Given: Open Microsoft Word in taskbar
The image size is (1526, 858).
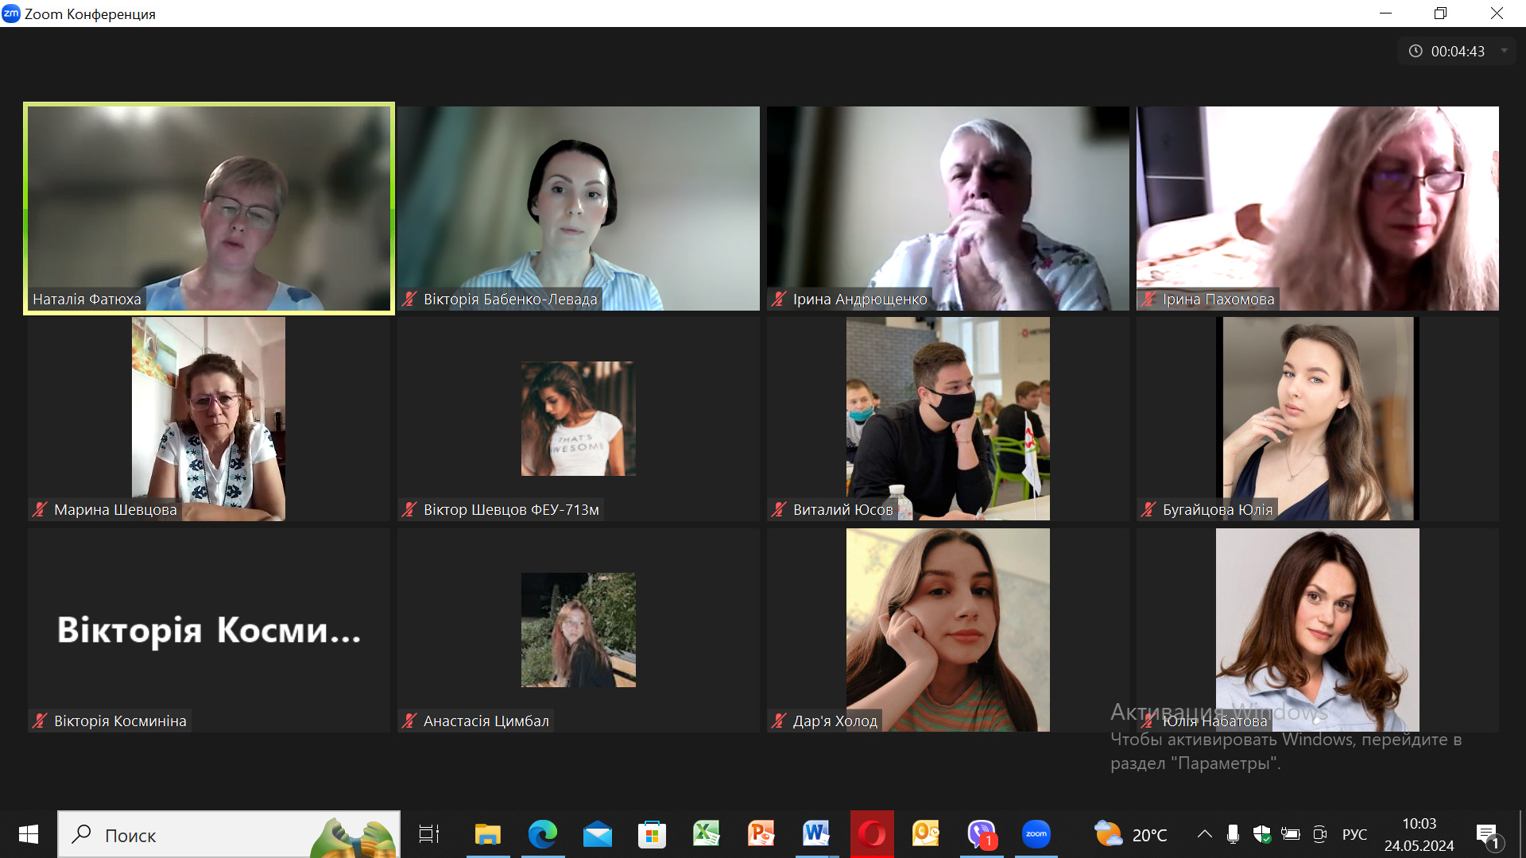Looking at the screenshot, I should tap(816, 834).
